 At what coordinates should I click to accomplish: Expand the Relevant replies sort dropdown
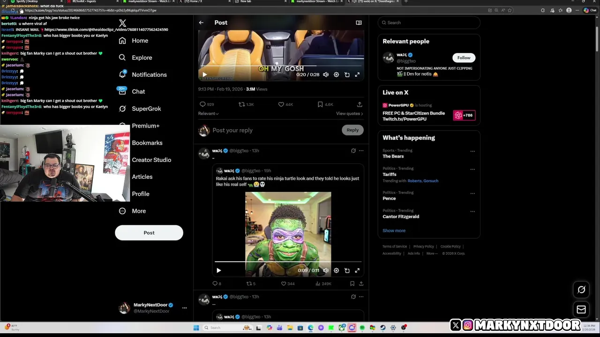click(x=209, y=113)
